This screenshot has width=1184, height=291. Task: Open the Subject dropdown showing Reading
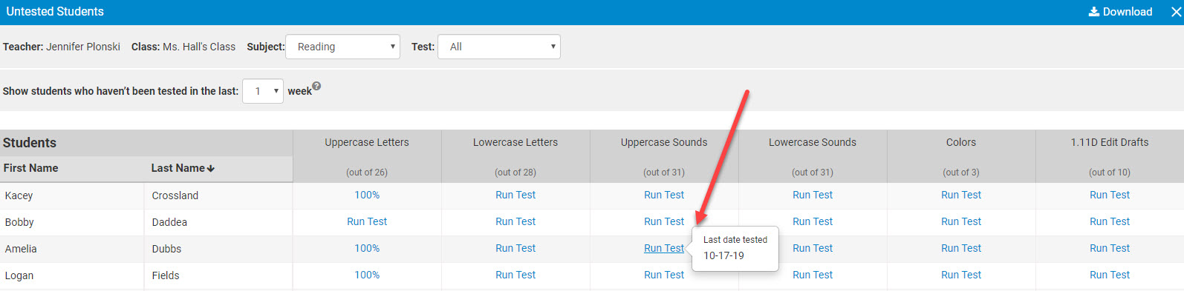[342, 47]
